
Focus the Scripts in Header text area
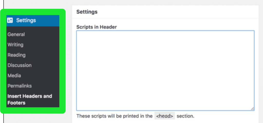coord(165,70)
